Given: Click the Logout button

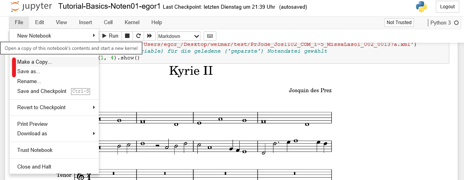Looking at the screenshot, I should 447,7.
